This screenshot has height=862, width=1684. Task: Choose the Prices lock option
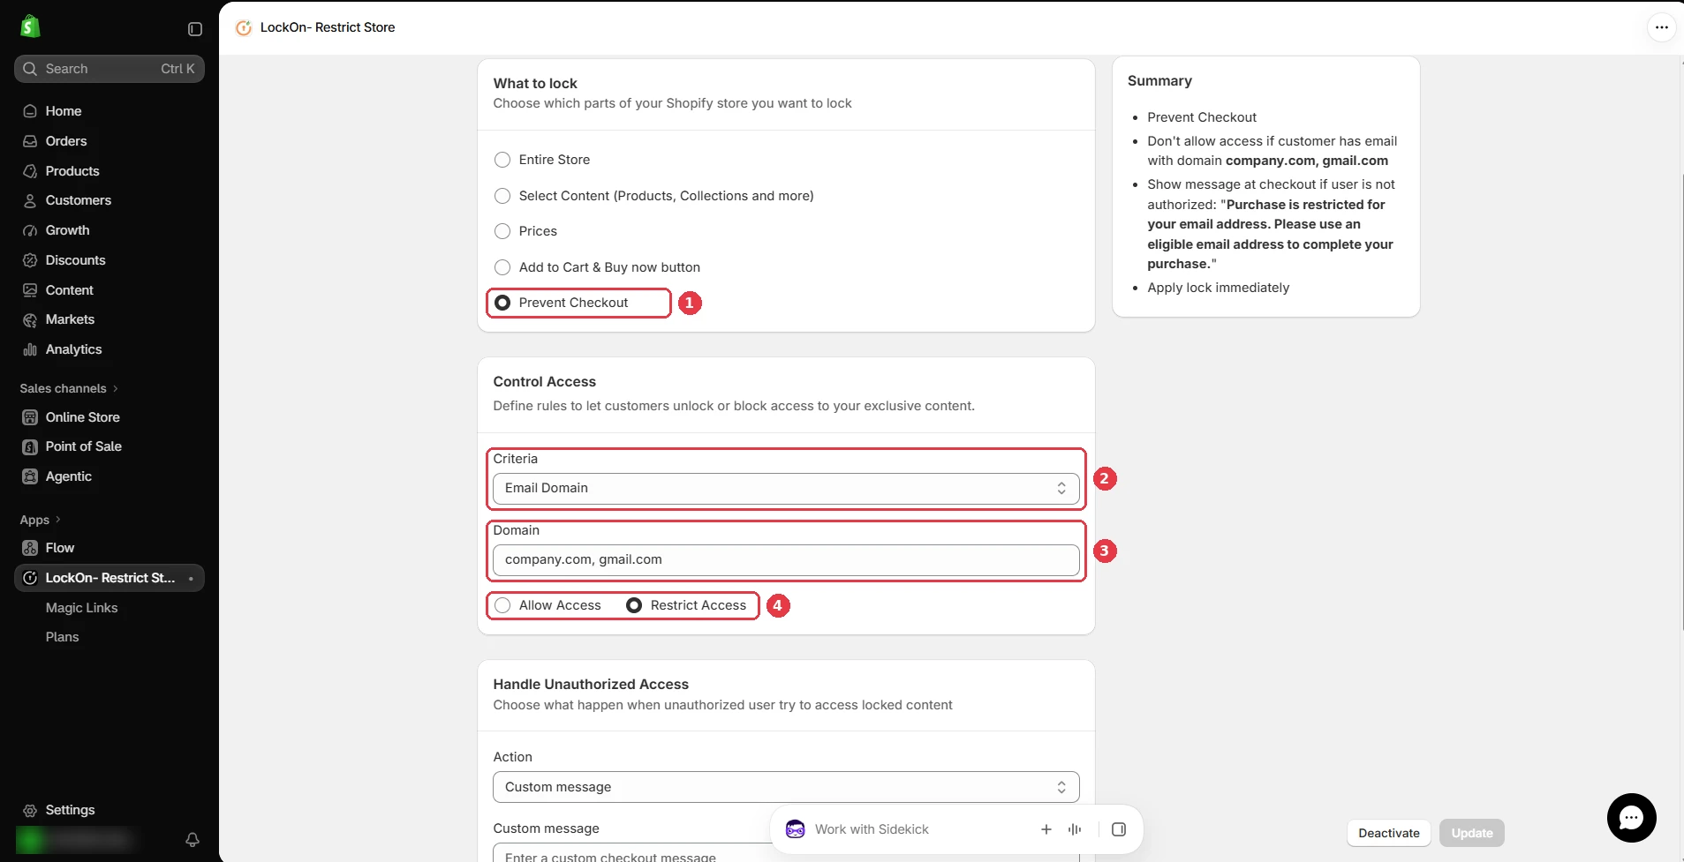(502, 231)
